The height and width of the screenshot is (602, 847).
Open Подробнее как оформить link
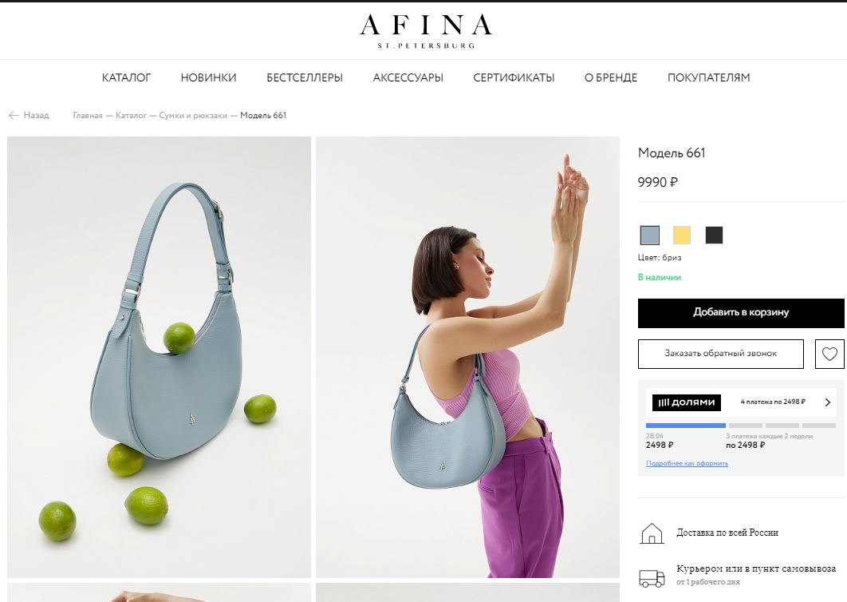[687, 464]
